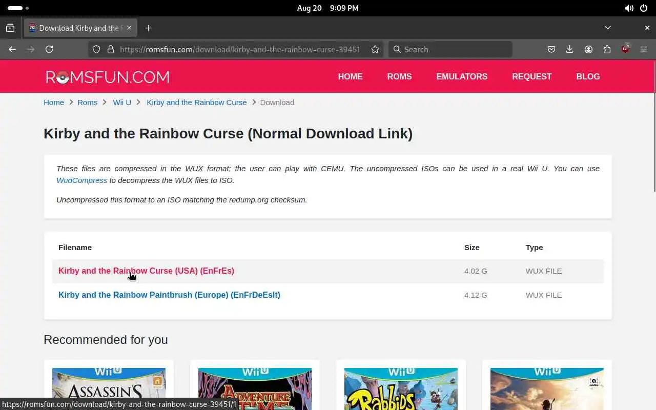Click the 4.12 G size cell
This screenshot has height=410, width=656.
[476, 295]
